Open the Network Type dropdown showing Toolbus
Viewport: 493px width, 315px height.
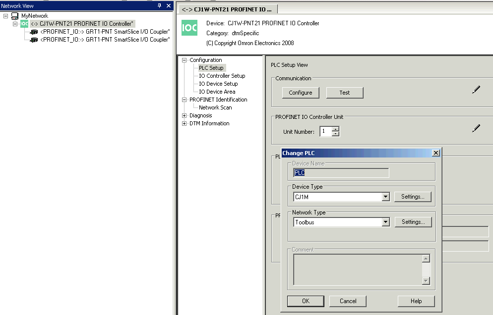click(x=386, y=222)
